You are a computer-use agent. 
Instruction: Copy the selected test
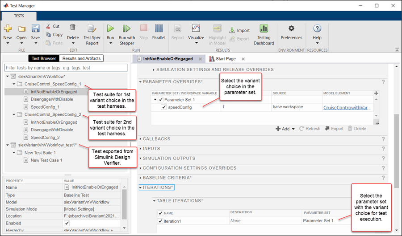[54, 35]
